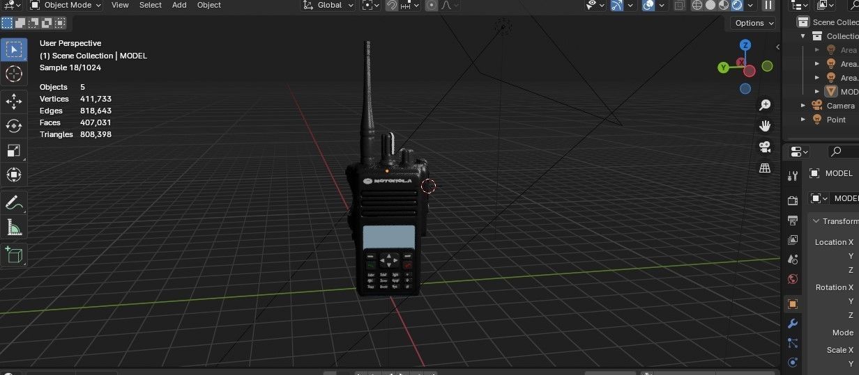Open the Options dropdown in viewport

[x=753, y=23]
